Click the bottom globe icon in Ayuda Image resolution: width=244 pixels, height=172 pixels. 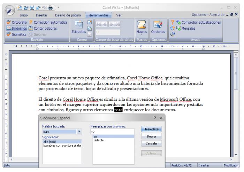point(173,34)
